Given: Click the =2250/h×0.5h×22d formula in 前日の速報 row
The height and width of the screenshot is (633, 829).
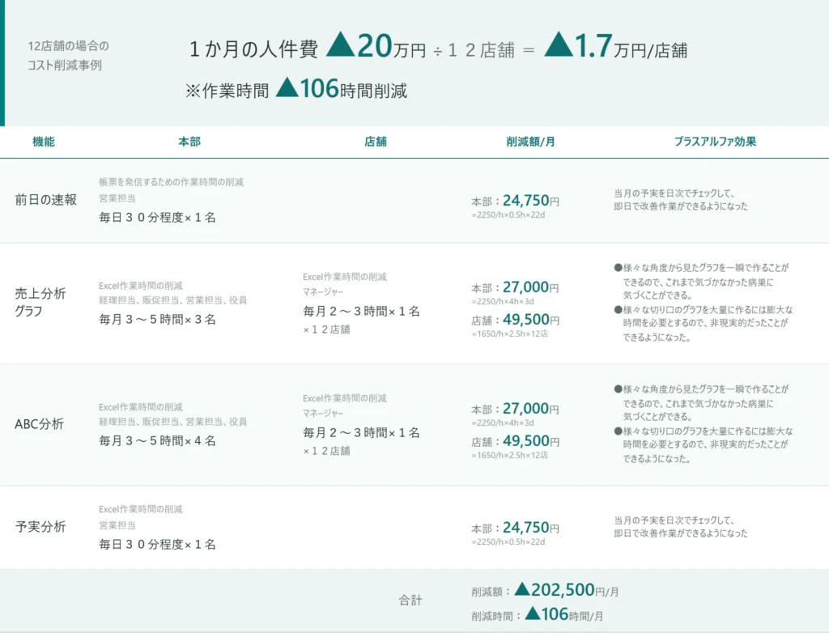Looking at the screenshot, I should [508, 215].
